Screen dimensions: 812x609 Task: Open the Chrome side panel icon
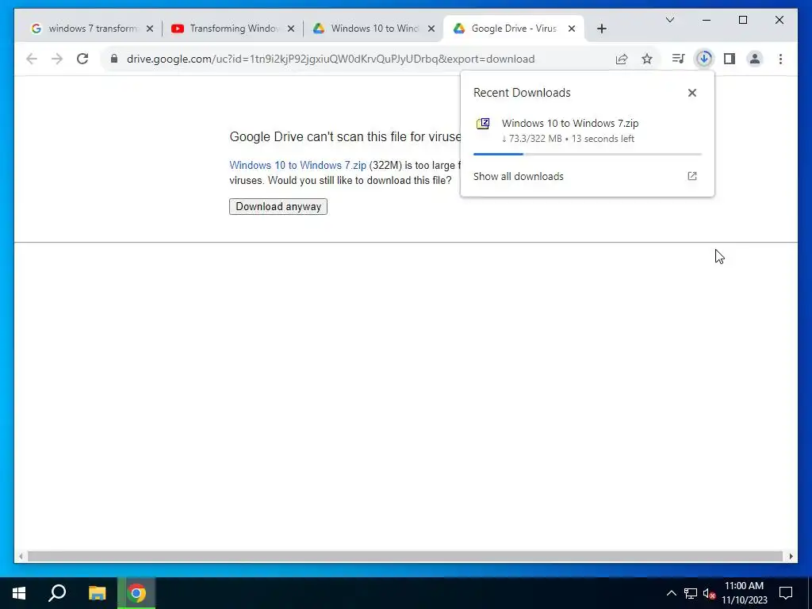click(x=730, y=59)
